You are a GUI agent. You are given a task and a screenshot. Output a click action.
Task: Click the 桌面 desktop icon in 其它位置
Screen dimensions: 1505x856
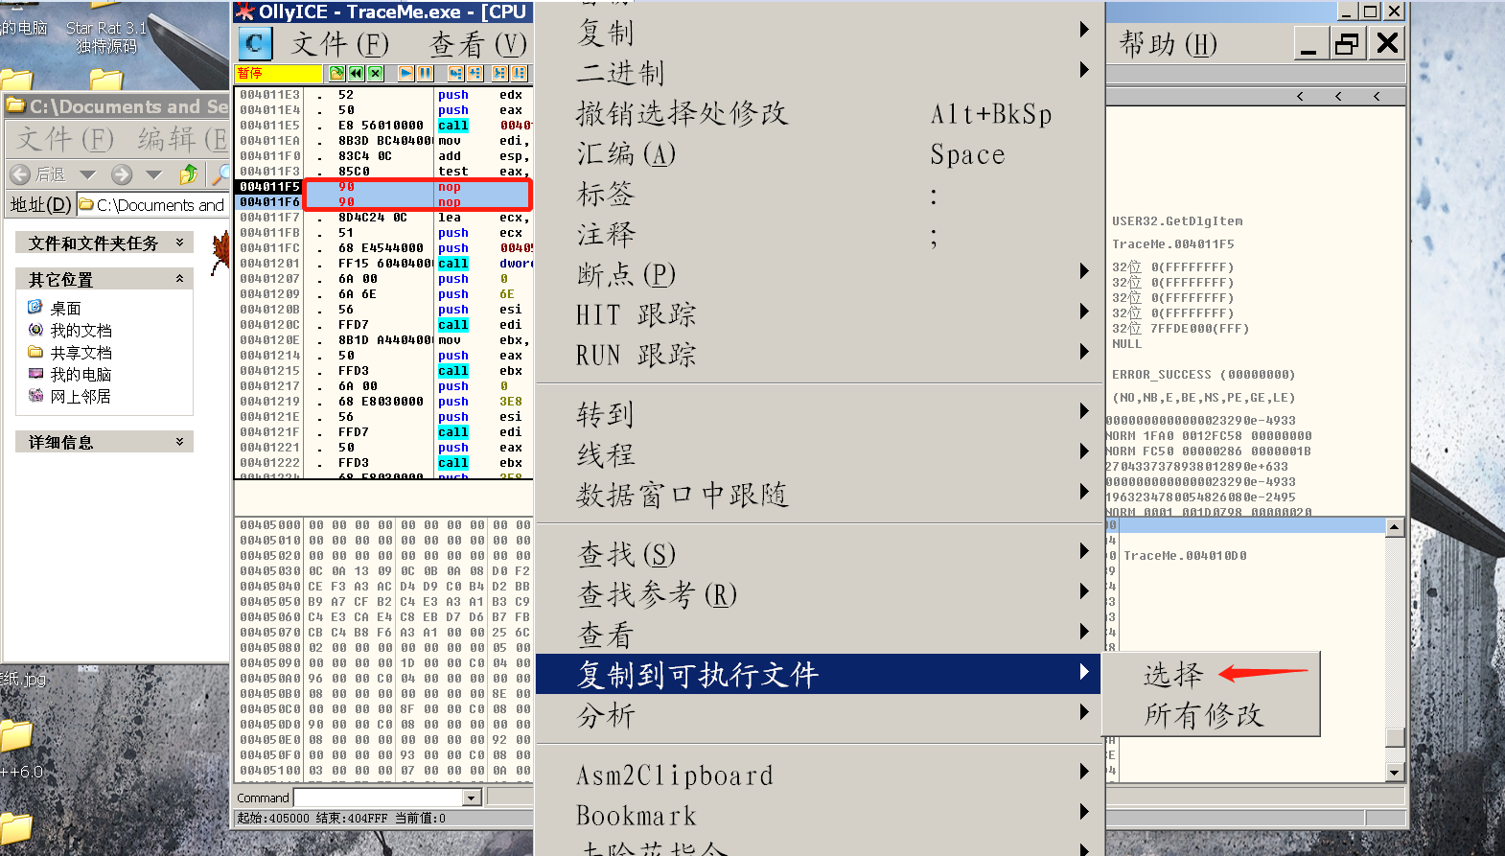coord(35,307)
